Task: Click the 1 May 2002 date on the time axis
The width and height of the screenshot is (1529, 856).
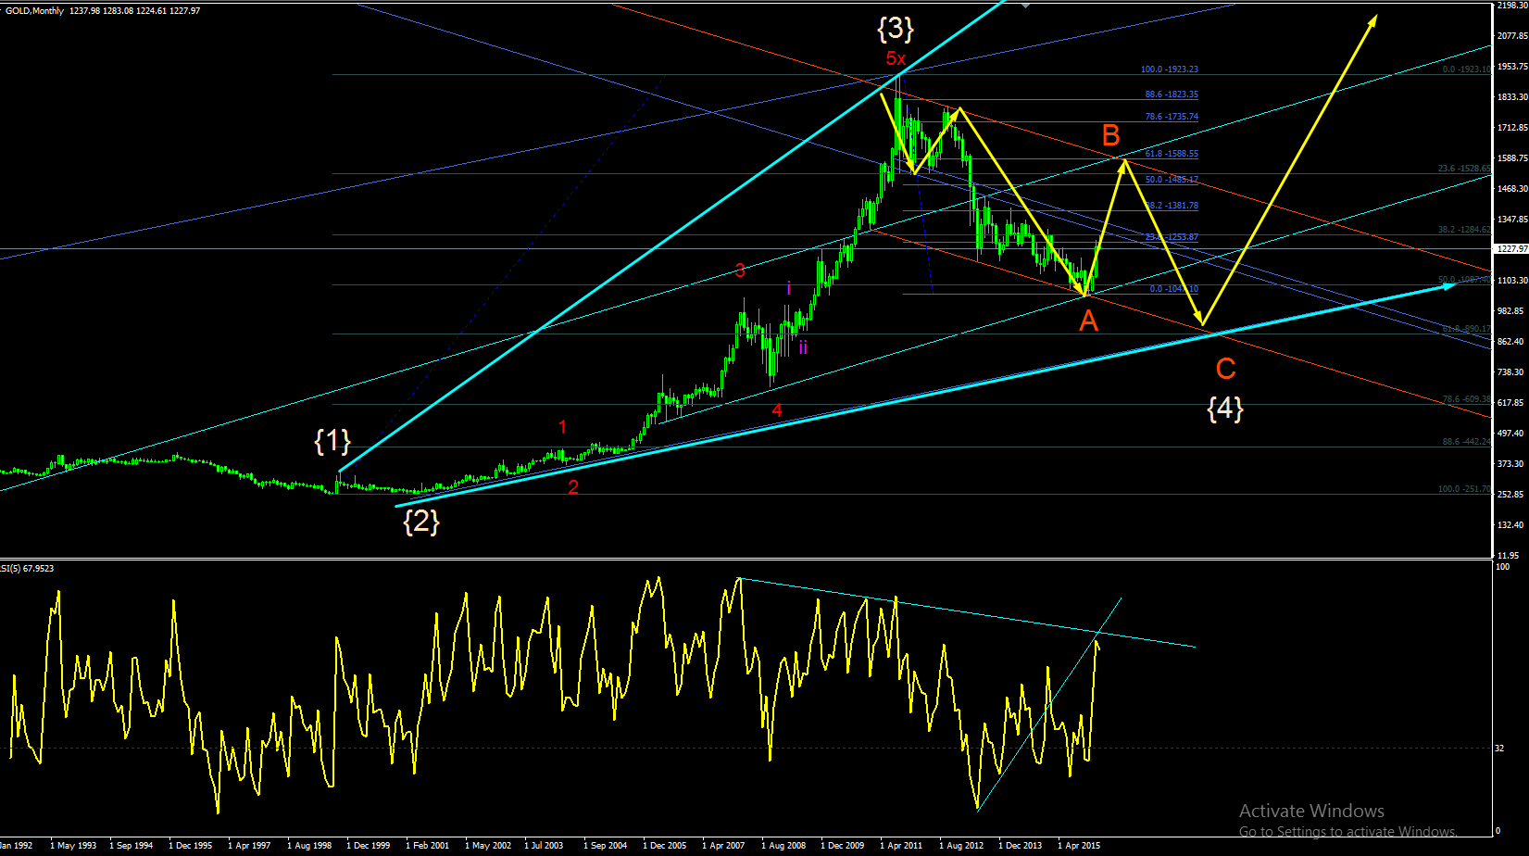Action: [x=488, y=845]
